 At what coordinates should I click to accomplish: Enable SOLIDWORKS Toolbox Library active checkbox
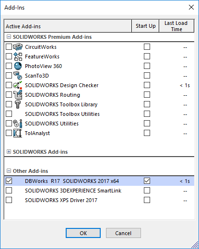tap(9, 104)
